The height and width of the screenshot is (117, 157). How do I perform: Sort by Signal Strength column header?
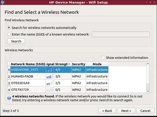58,64
